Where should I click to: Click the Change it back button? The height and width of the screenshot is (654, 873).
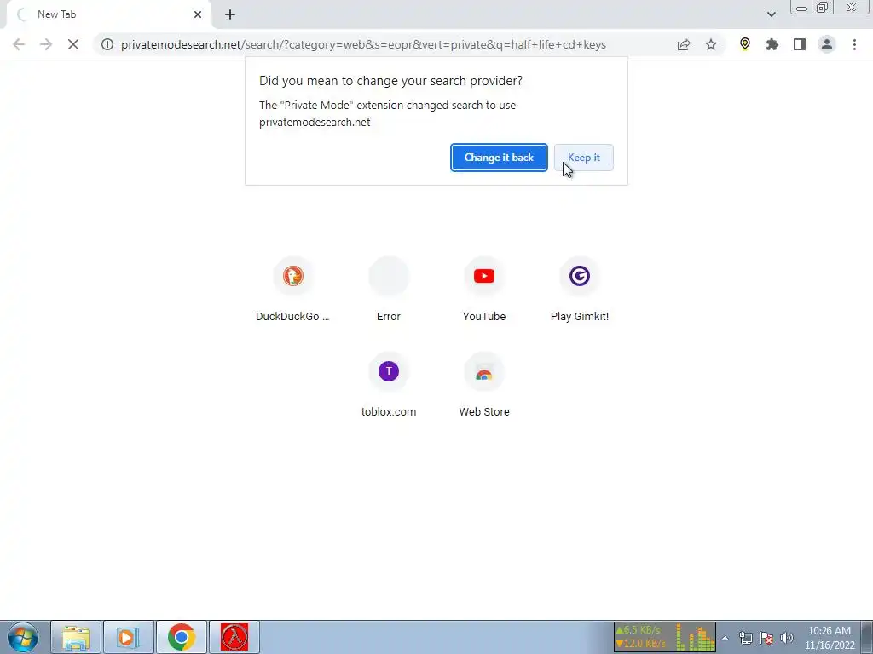[x=499, y=158]
